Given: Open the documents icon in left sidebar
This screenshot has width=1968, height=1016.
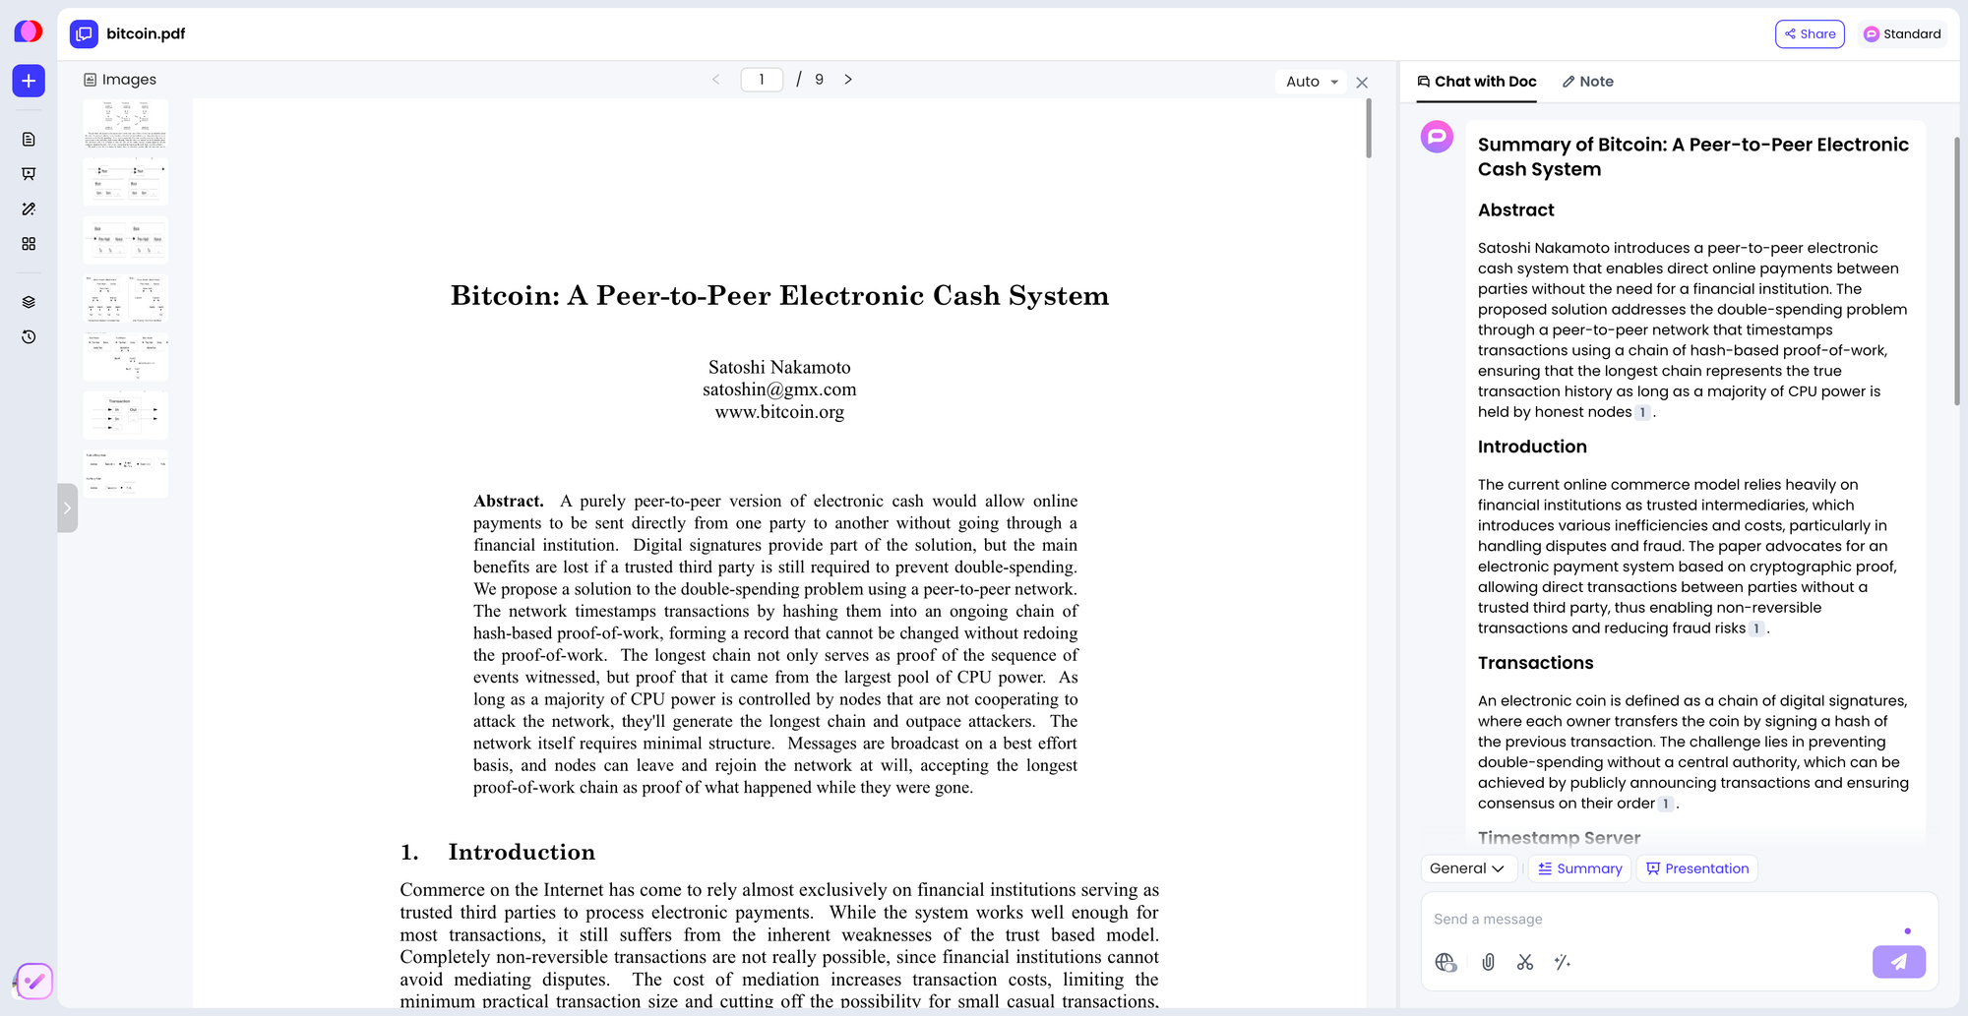Looking at the screenshot, I should click(x=29, y=140).
